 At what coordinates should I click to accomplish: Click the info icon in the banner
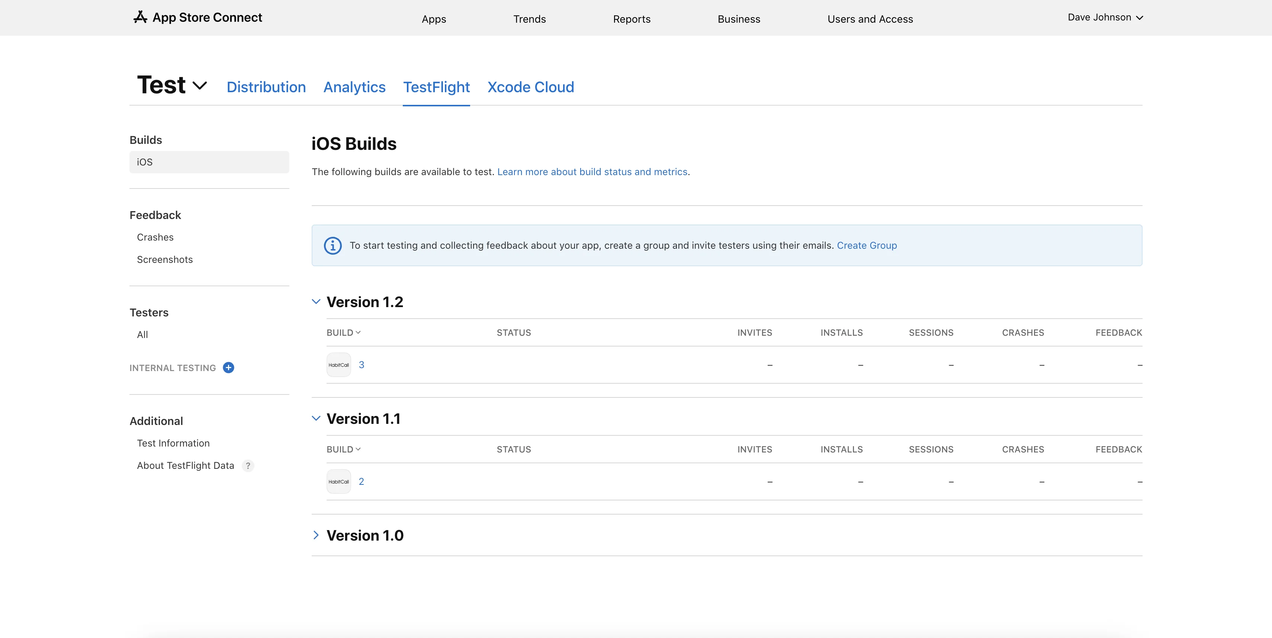(x=333, y=245)
